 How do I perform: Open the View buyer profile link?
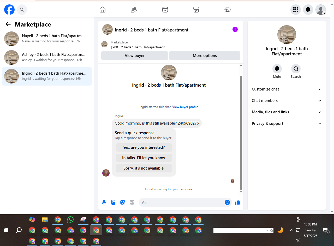pos(185,107)
